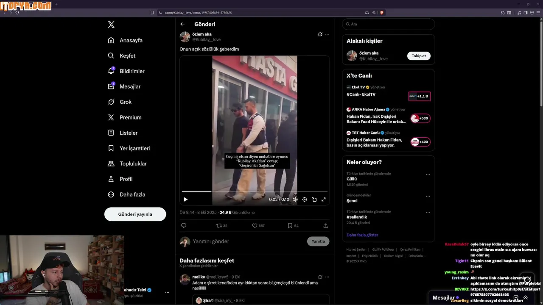Open Premium page
The image size is (543, 305).
click(x=125, y=117)
